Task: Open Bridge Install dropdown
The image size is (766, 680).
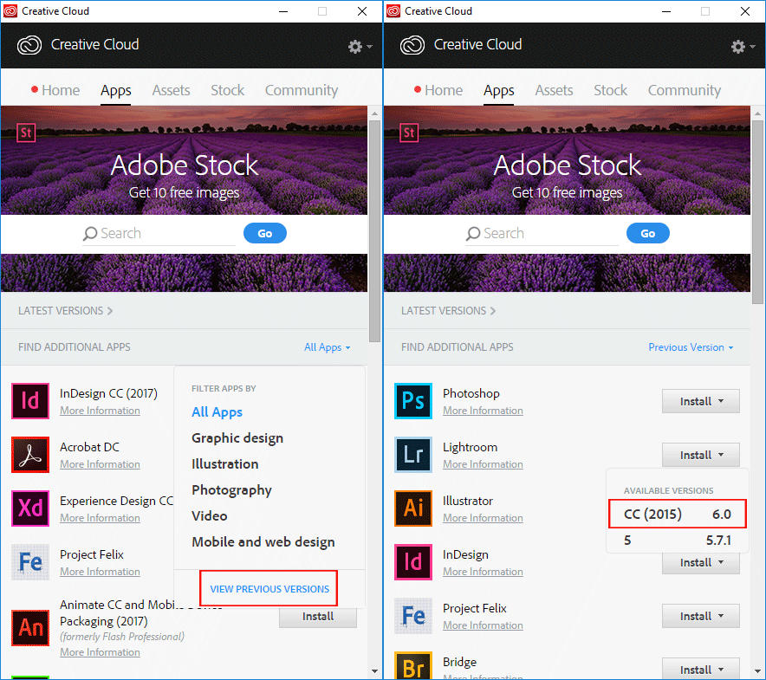Action: pyautogui.click(x=701, y=670)
